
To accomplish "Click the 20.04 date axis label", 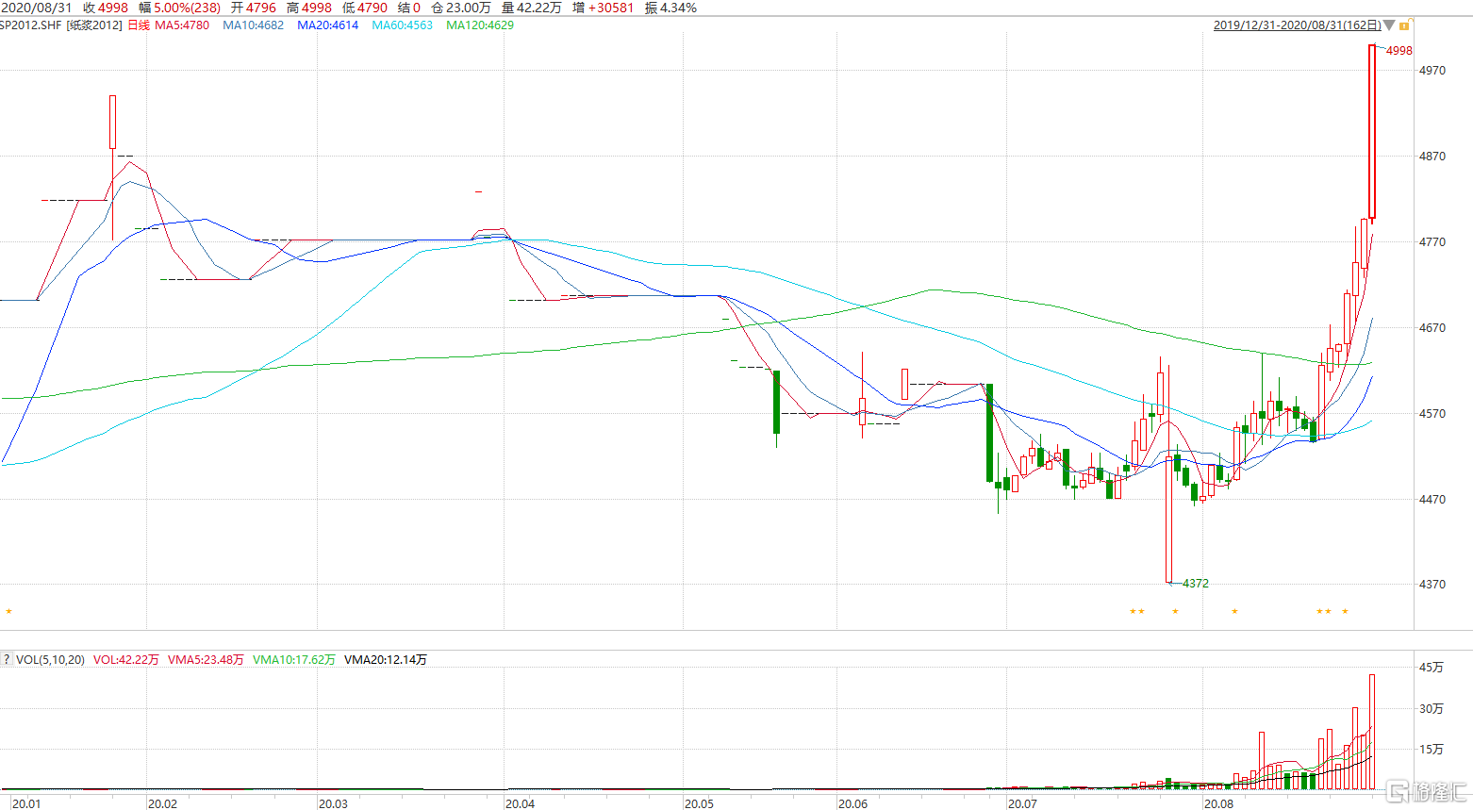I will 520,803.
